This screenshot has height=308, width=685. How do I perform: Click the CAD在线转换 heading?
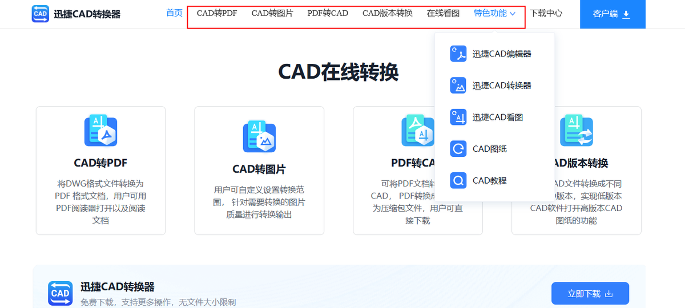click(339, 72)
